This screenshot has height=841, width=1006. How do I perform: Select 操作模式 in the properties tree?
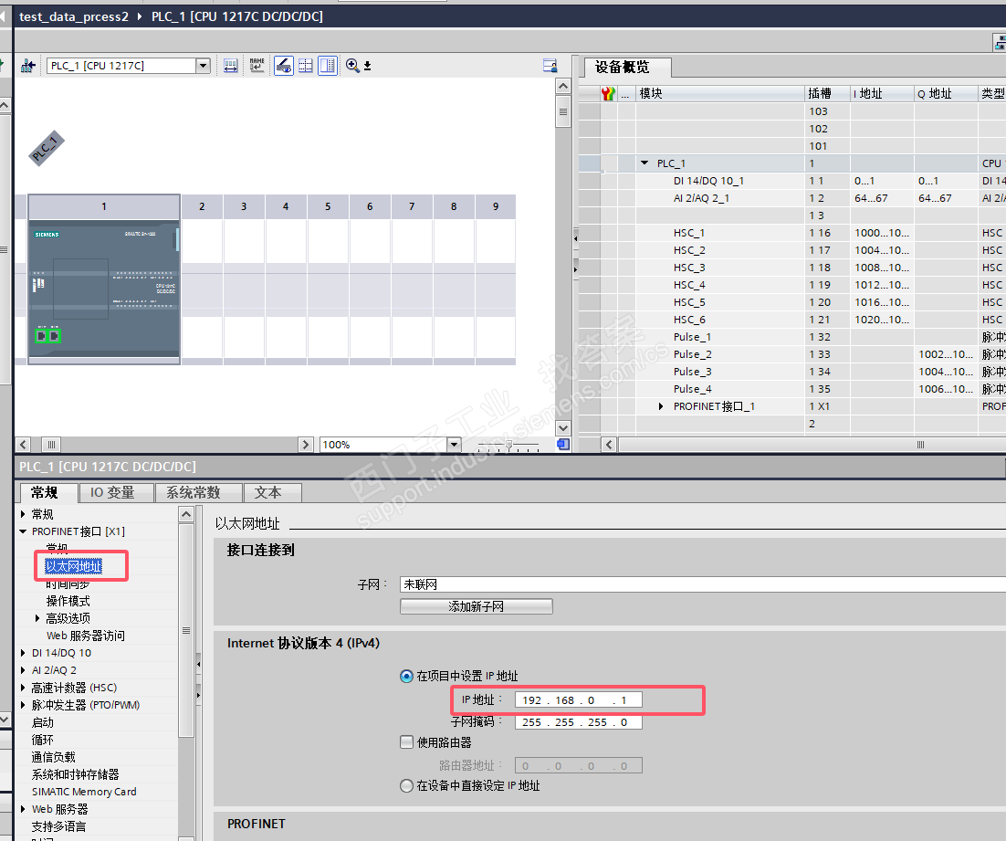pos(68,601)
